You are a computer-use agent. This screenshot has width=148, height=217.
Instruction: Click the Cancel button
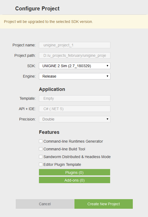pos(45,204)
